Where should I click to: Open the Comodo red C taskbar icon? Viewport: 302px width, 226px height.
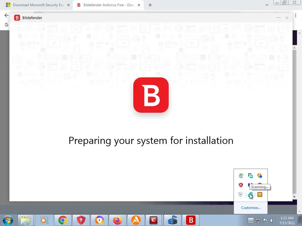click(x=154, y=220)
